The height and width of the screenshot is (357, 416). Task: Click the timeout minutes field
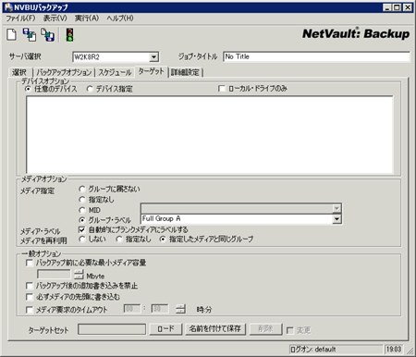(160, 309)
